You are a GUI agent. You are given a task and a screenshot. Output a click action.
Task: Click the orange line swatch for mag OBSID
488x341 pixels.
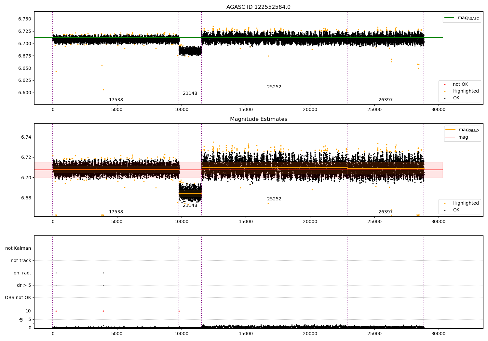450,130
